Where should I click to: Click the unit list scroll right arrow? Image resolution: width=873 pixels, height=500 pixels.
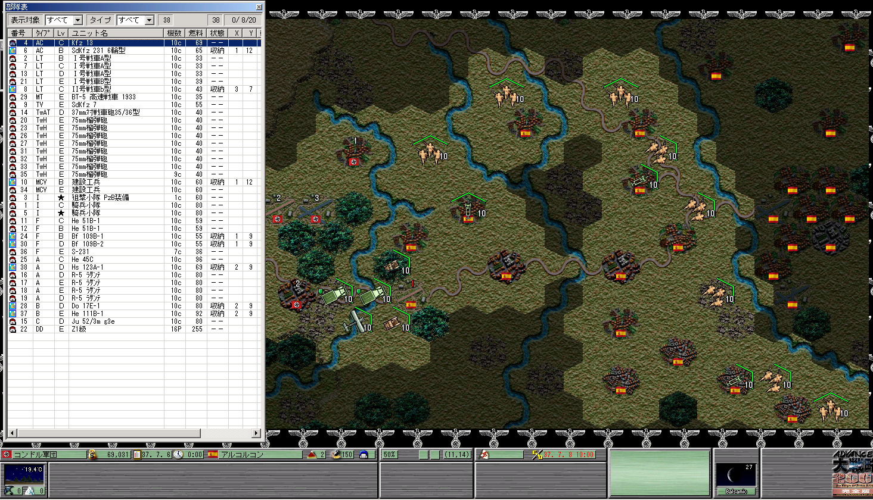click(257, 433)
